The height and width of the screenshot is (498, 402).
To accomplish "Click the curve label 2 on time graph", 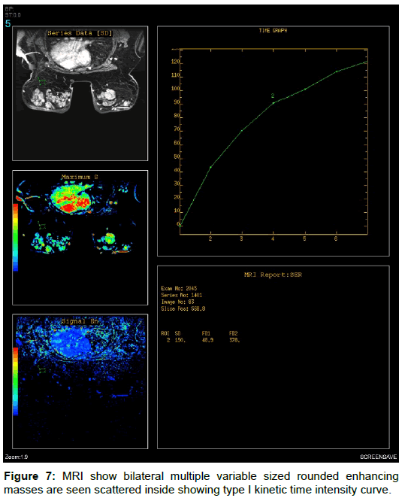I will pyautogui.click(x=273, y=96).
